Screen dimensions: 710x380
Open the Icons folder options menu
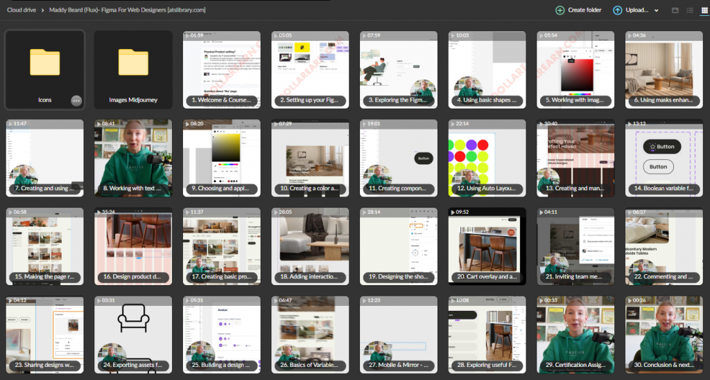click(x=76, y=101)
